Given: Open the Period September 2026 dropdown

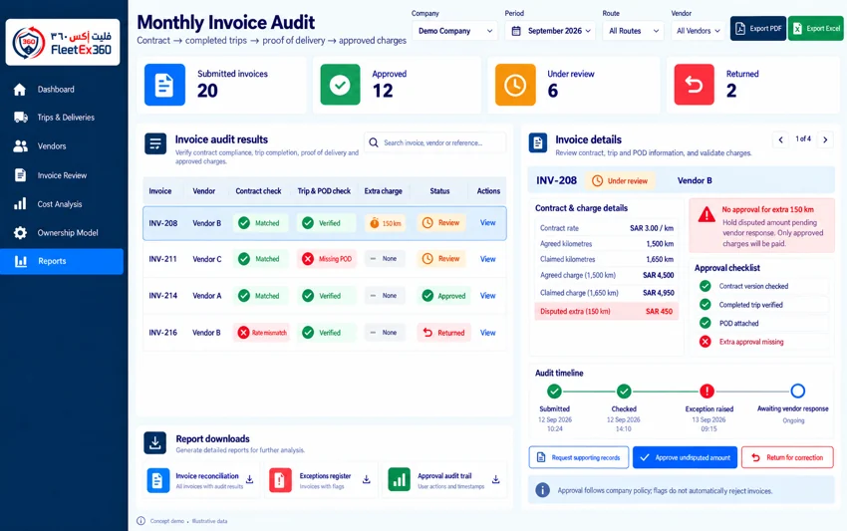Looking at the screenshot, I should click(550, 31).
